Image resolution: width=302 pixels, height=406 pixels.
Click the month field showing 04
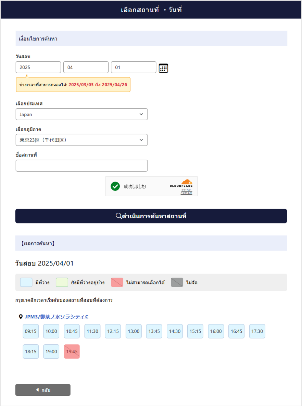point(86,67)
